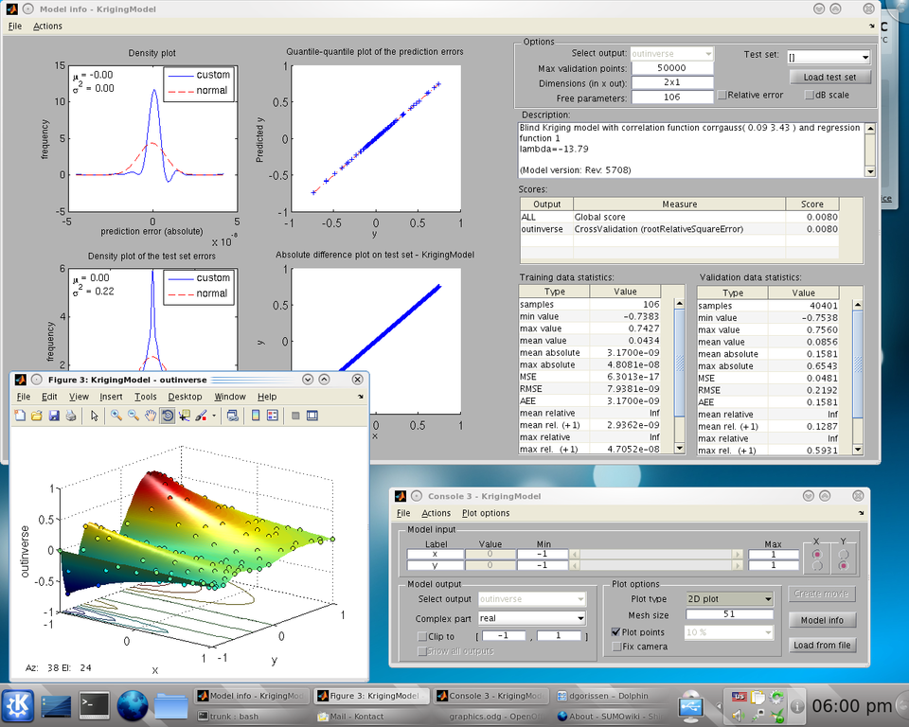Expand the Complex part dropdown
909x727 pixels.
click(532, 619)
